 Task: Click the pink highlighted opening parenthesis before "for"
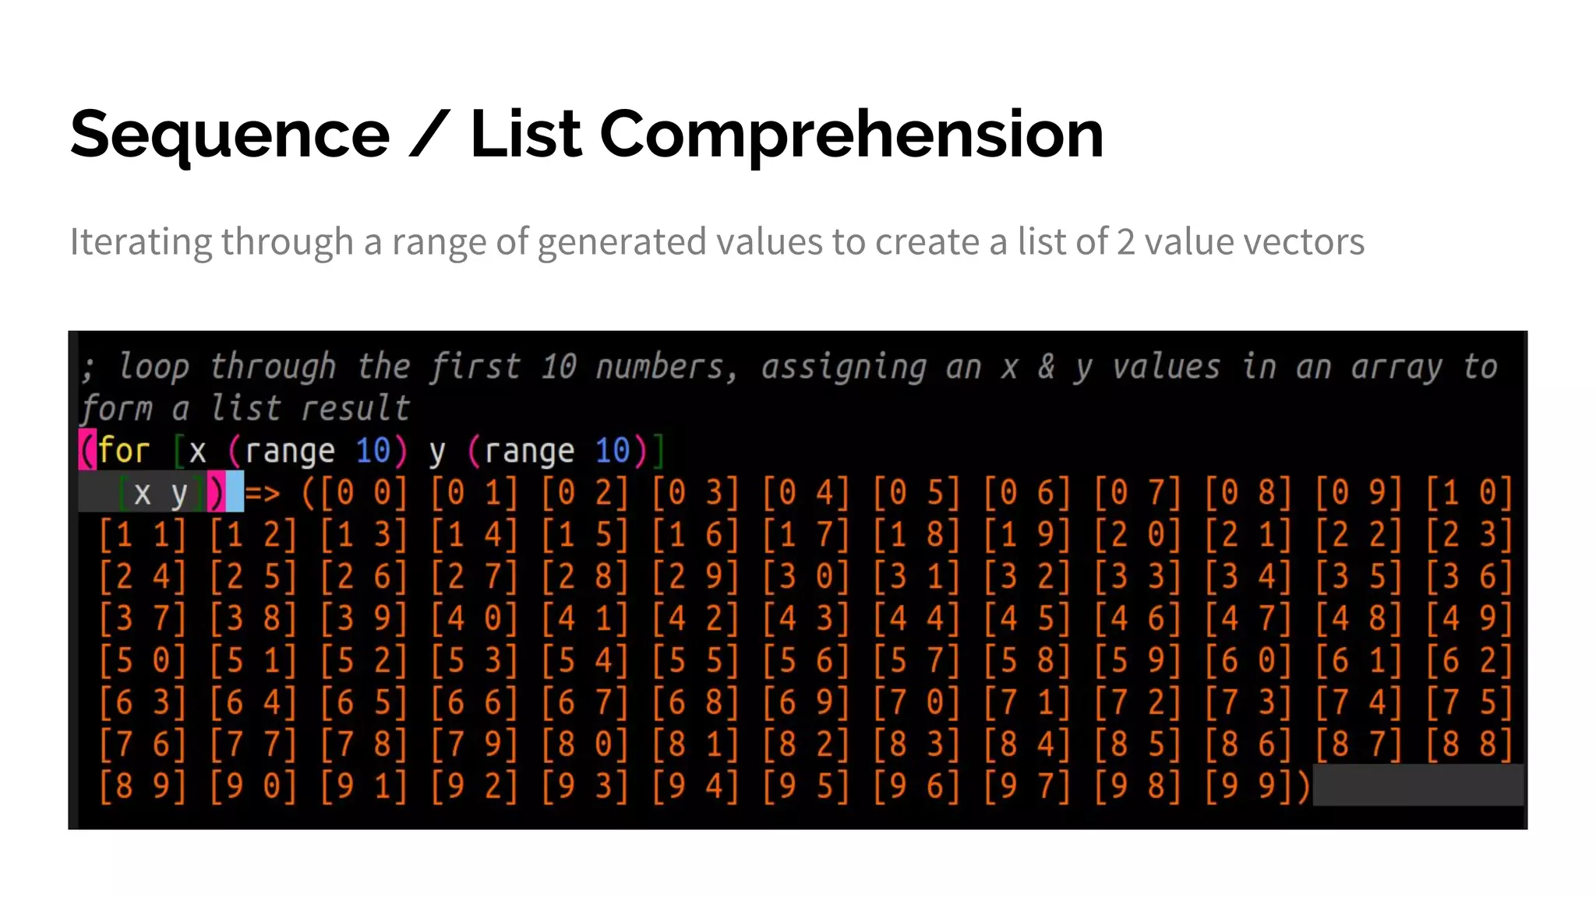tap(87, 451)
